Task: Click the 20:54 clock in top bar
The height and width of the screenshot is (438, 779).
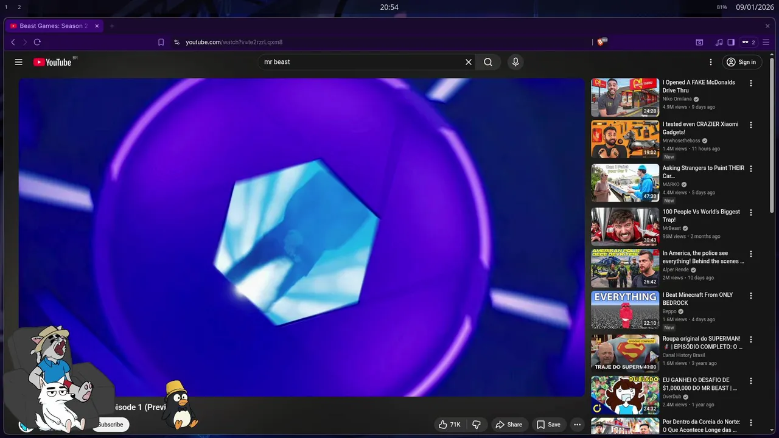Action: tap(389, 7)
